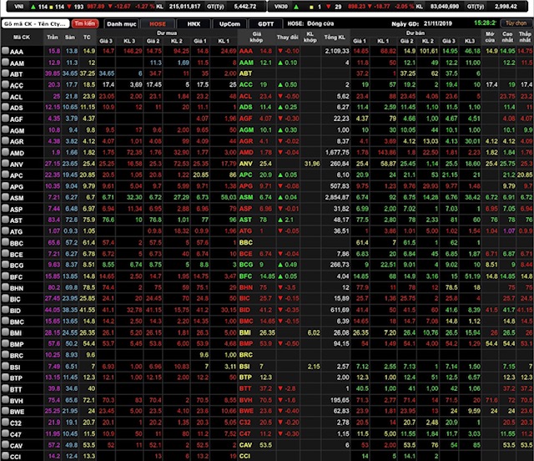Click the Trần column header
534x461 pixels.
pos(53,38)
